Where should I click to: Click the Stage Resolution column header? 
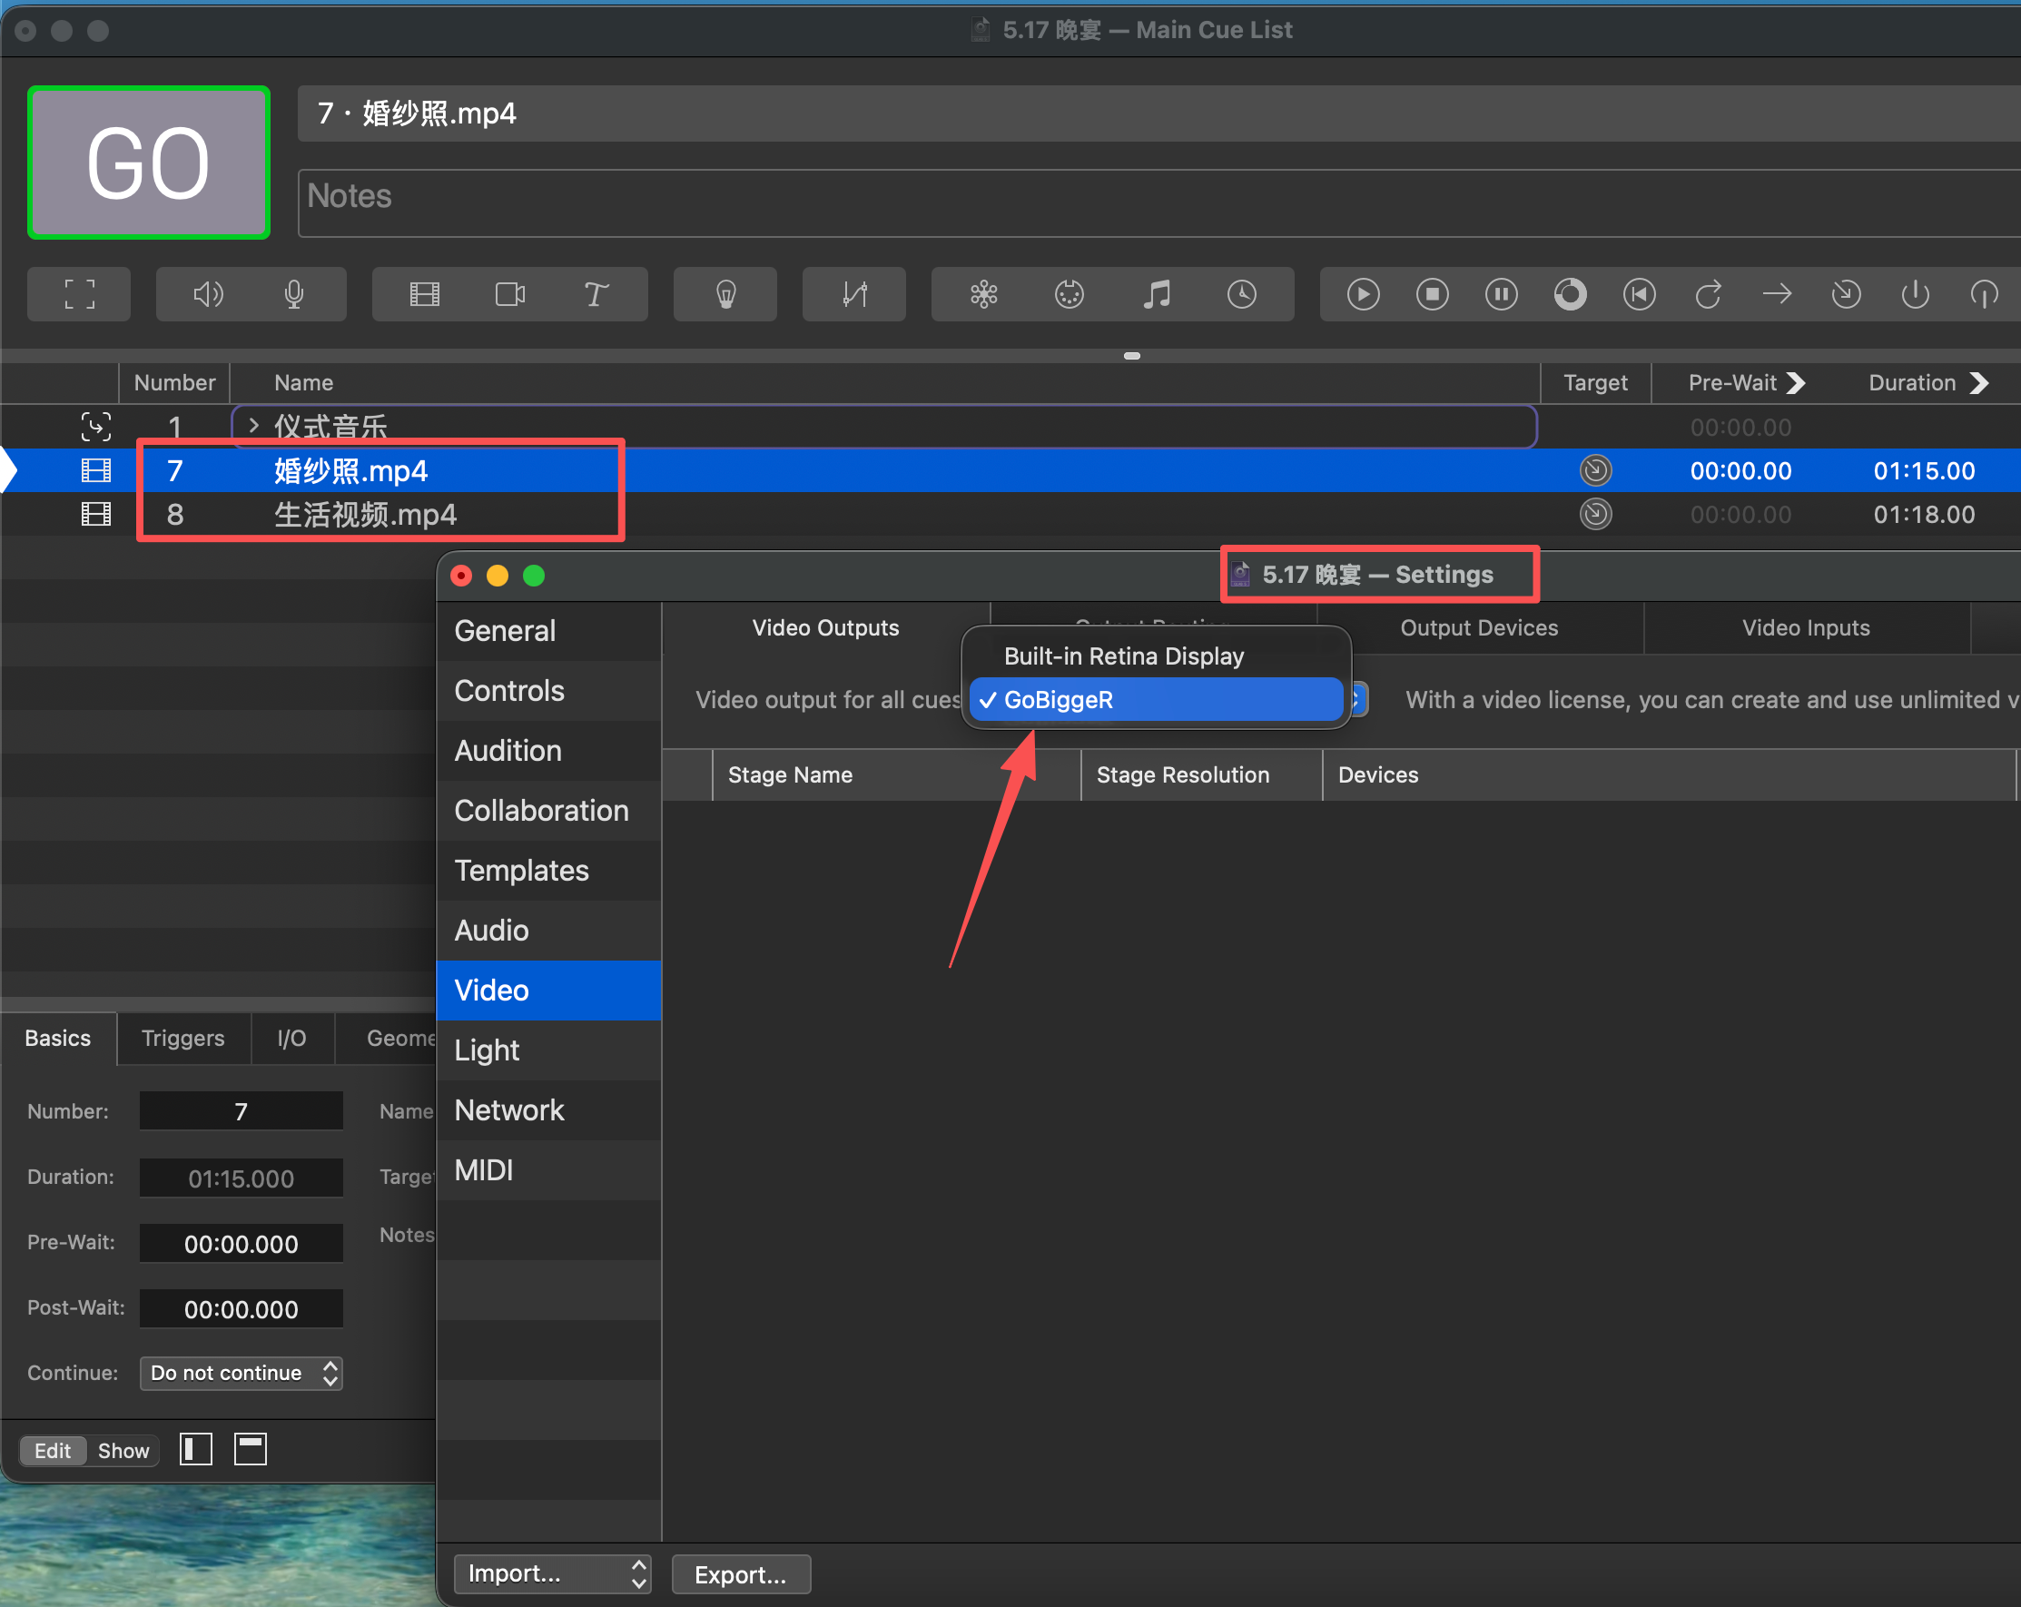[1202, 774]
